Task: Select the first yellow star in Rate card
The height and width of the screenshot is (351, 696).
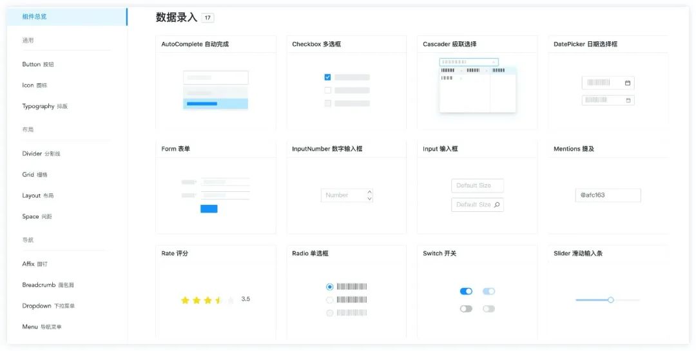Action: point(185,300)
